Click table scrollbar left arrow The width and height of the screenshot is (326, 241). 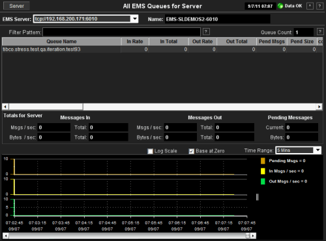click(5, 107)
